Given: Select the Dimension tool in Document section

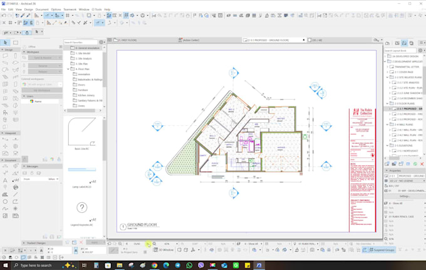Looking at the screenshot, I should (5, 166).
